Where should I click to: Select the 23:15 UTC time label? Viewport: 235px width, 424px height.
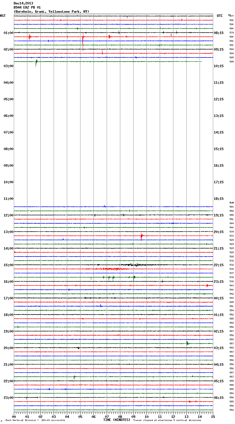(x=219, y=282)
